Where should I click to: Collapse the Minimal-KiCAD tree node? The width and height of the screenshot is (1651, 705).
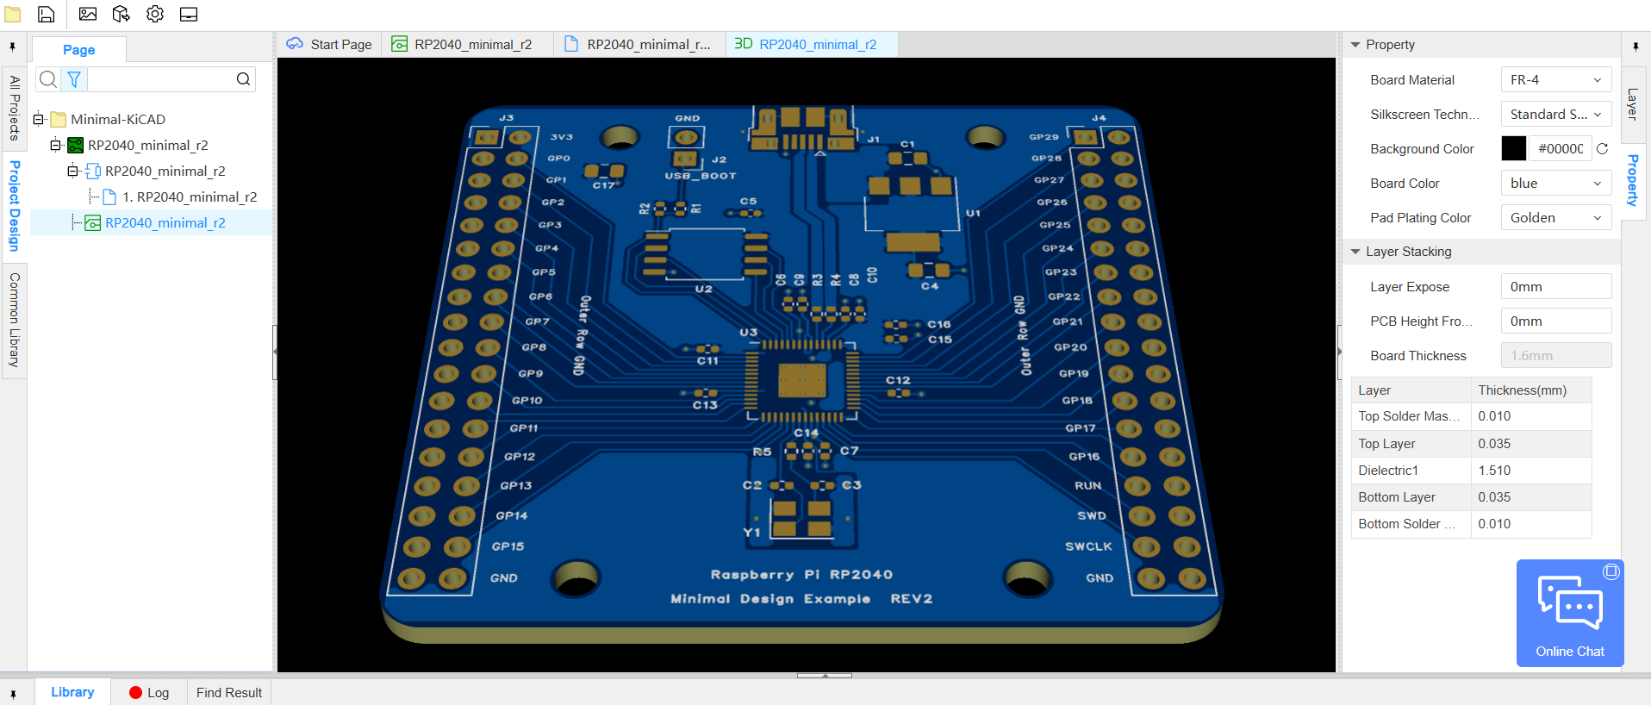pyautogui.click(x=39, y=119)
